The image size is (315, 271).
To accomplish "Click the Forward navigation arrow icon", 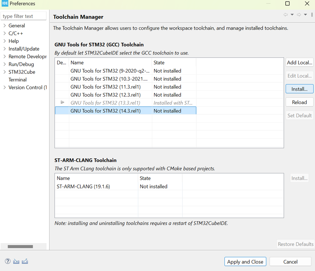I will click(x=299, y=15).
